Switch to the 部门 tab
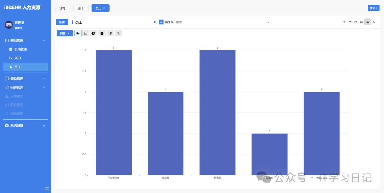Viewport: 384px width, 193px height. 81,8
